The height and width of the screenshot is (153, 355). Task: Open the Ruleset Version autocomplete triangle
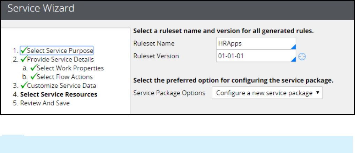[x=293, y=60]
